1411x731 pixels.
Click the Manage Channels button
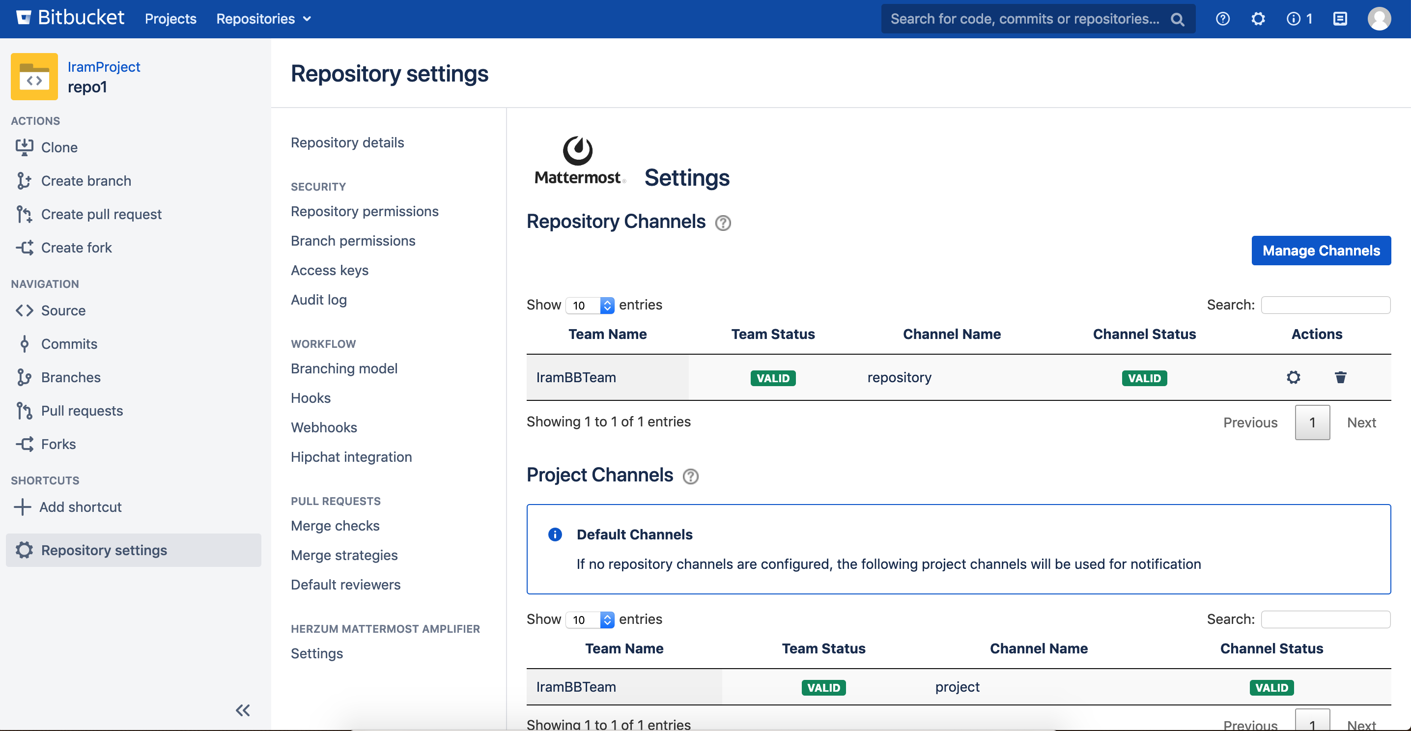click(x=1320, y=250)
